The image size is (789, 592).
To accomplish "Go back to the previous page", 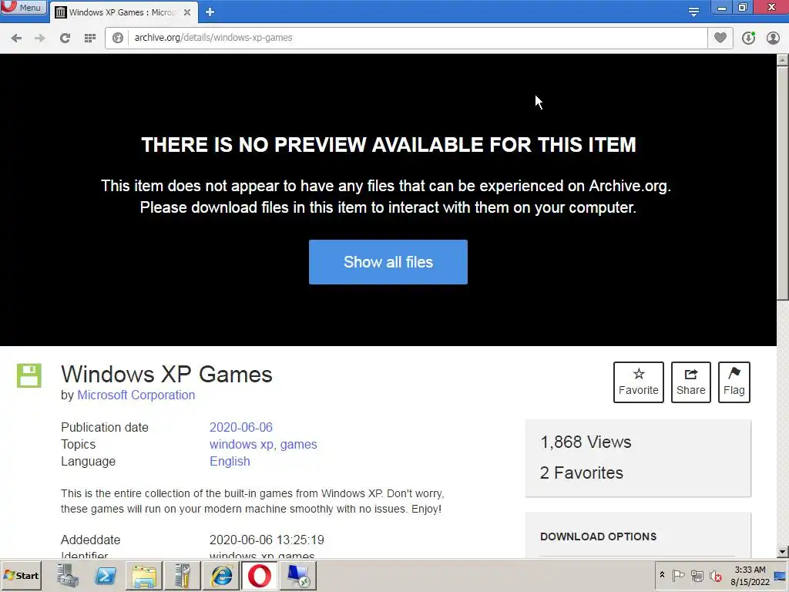I will click(16, 38).
